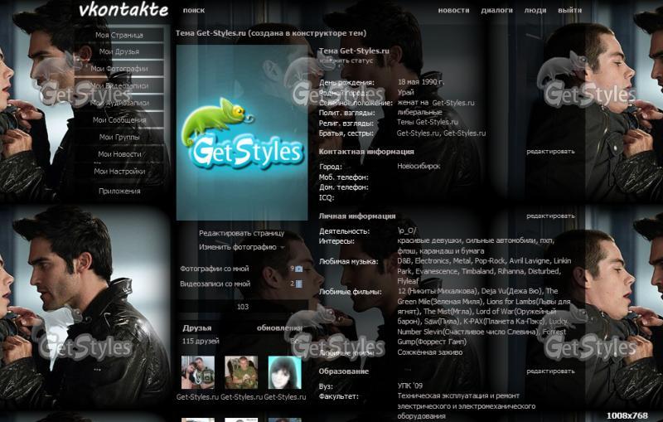Open Фотографии со мной

pos(215,269)
